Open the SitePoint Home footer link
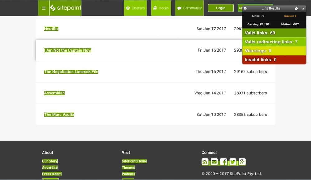Screen dimensions: 311x180 tap(134, 161)
